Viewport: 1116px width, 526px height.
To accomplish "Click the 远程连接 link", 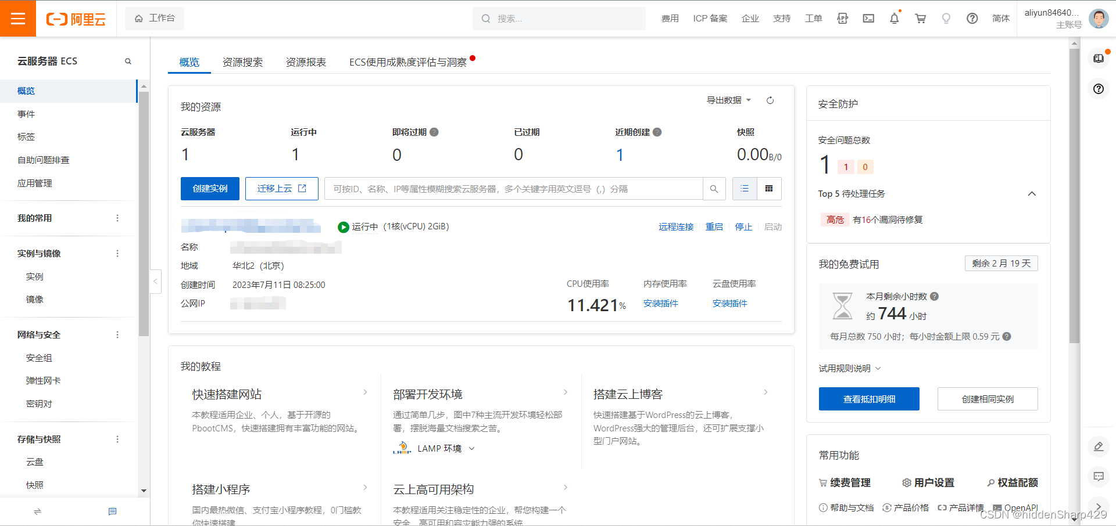I will [x=676, y=227].
